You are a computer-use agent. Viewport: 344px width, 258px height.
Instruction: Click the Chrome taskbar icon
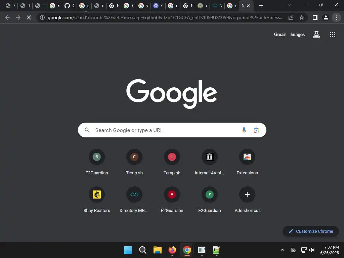click(x=187, y=250)
